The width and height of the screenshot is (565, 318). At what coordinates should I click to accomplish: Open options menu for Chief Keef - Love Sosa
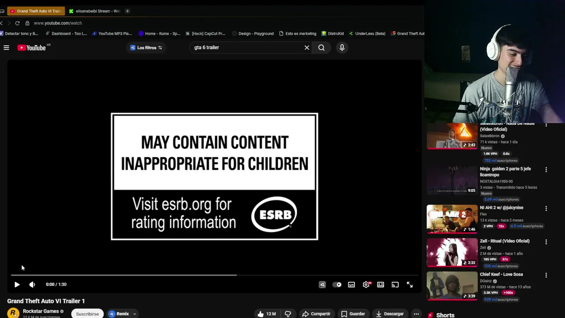click(x=546, y=275)
